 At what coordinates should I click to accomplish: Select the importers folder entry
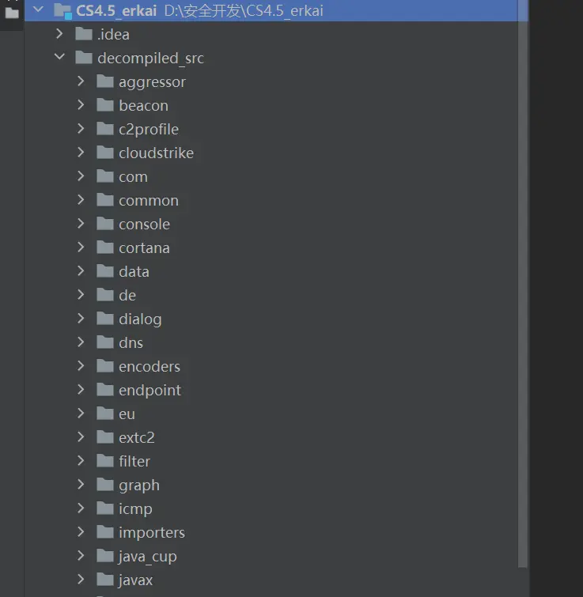tap(151, 532)
